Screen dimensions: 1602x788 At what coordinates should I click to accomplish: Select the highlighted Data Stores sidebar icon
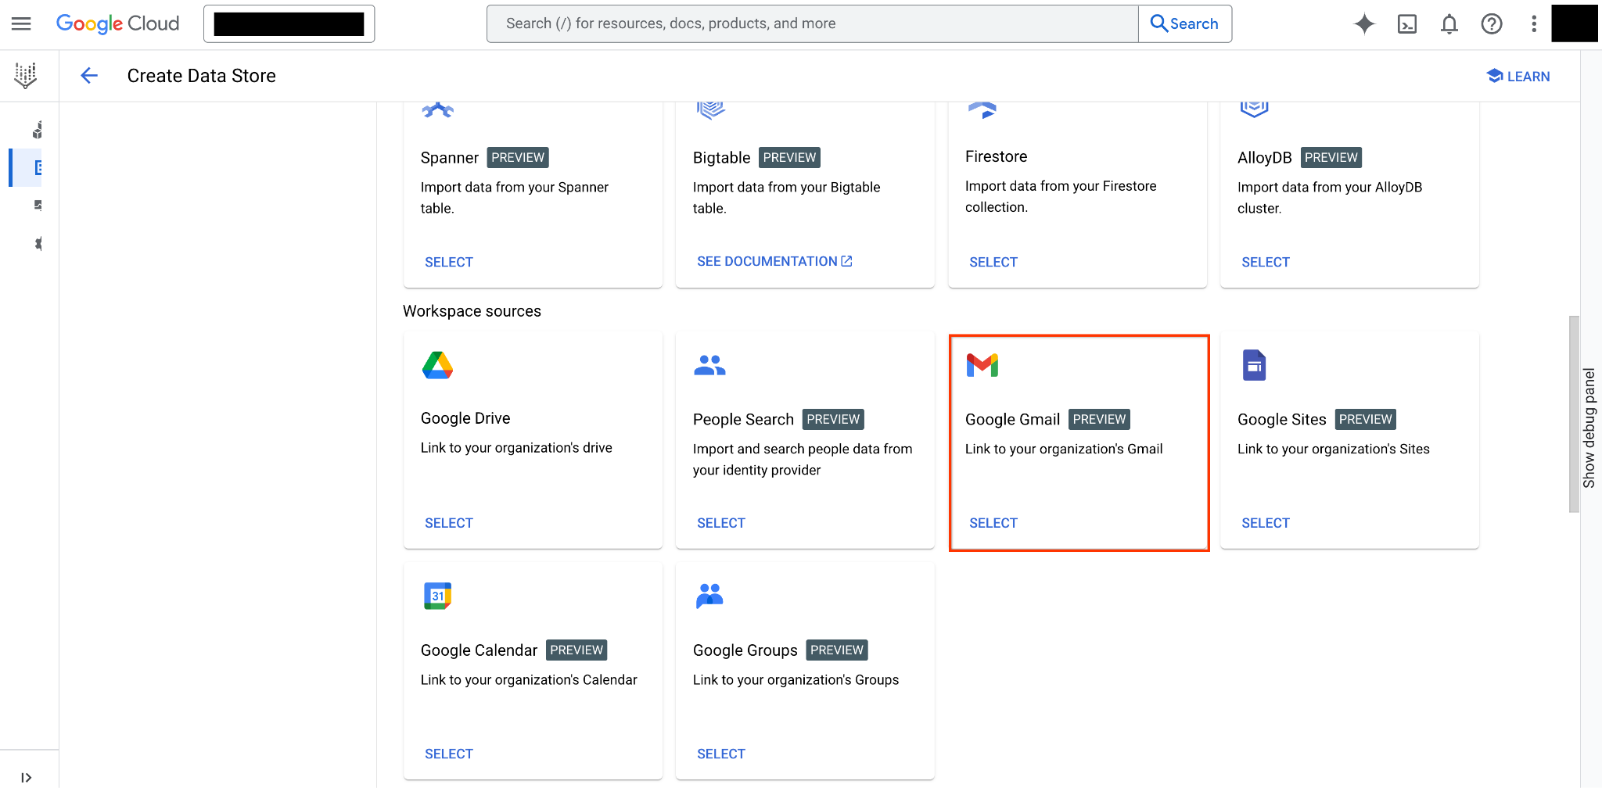[38, 167]
